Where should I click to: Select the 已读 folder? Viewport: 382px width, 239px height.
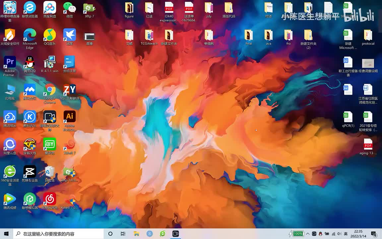pos(149,10)
